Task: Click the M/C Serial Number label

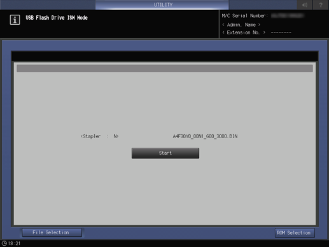Action: [245, 16]
